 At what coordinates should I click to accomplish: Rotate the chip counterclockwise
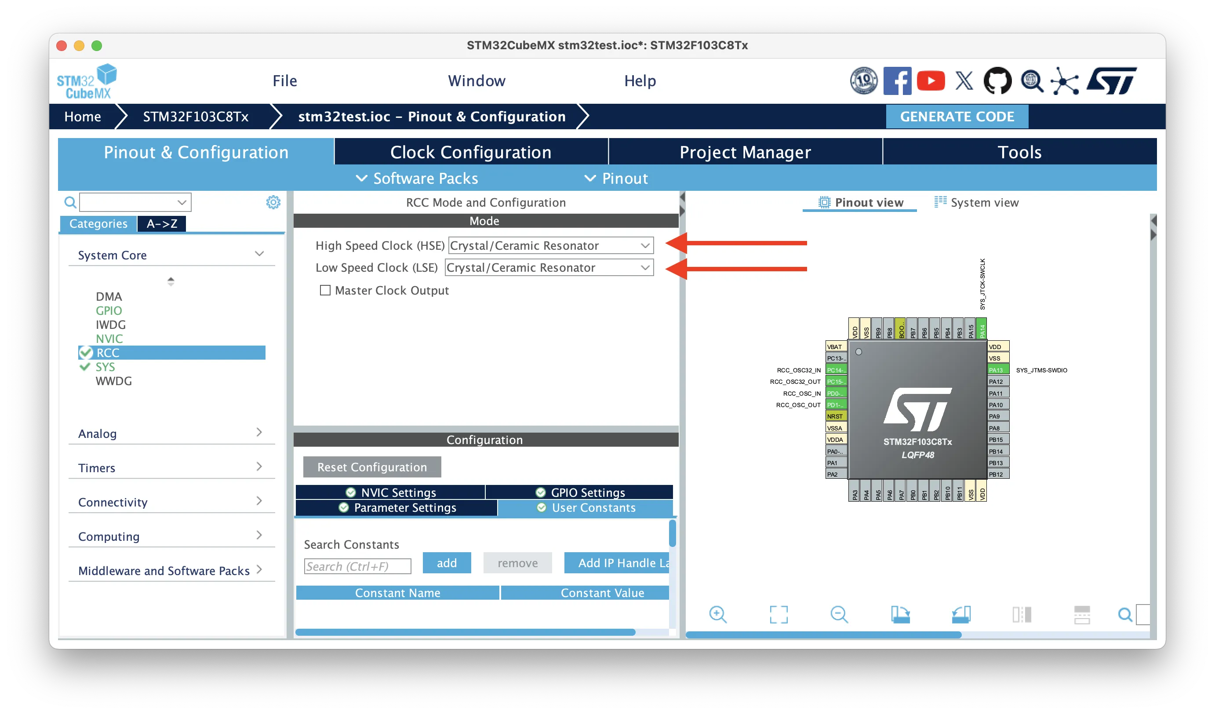(x=960, y=615)
